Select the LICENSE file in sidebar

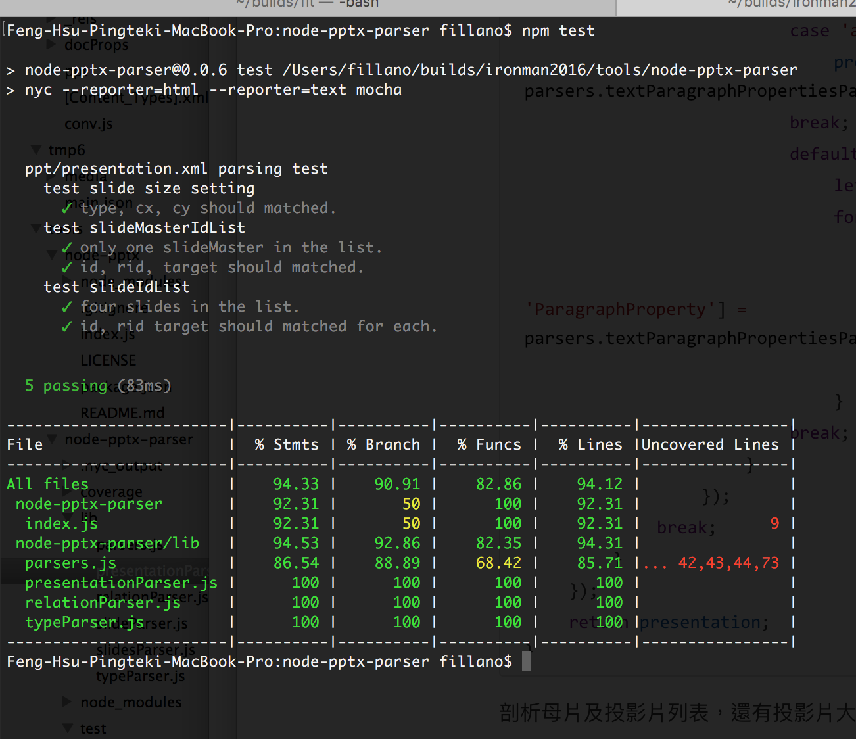point(108,360)
